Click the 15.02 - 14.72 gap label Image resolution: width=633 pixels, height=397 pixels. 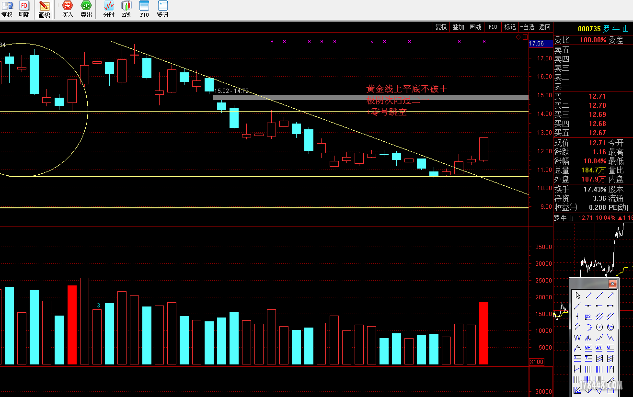(x=231, y=91)
